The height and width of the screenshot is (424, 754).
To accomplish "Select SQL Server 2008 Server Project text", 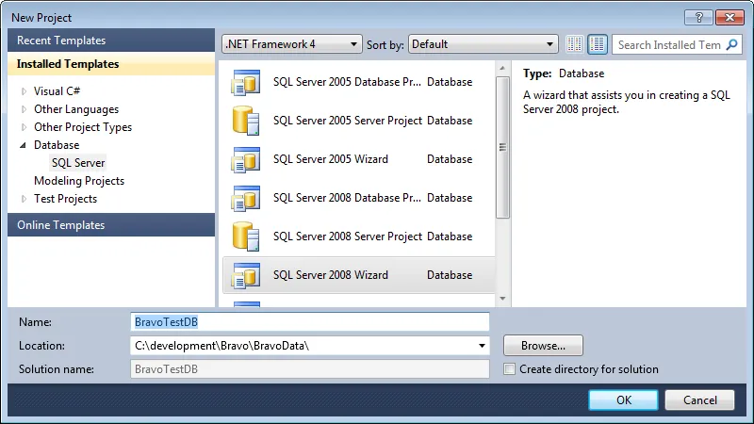I will 348,236.
